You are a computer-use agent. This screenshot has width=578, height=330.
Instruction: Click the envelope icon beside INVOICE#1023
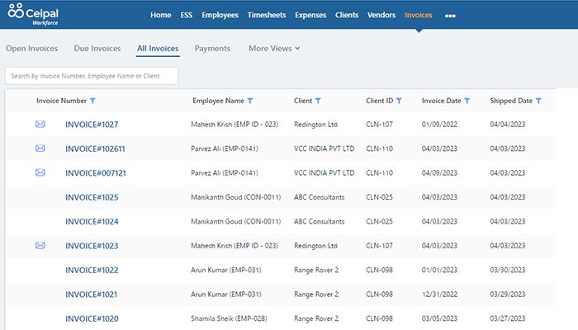pos(40,245)
